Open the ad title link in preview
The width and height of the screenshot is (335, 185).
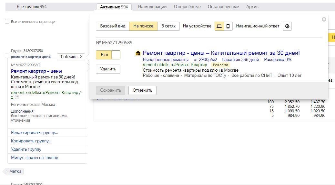tap(221, 53)
